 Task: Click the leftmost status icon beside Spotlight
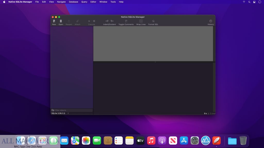244,2
